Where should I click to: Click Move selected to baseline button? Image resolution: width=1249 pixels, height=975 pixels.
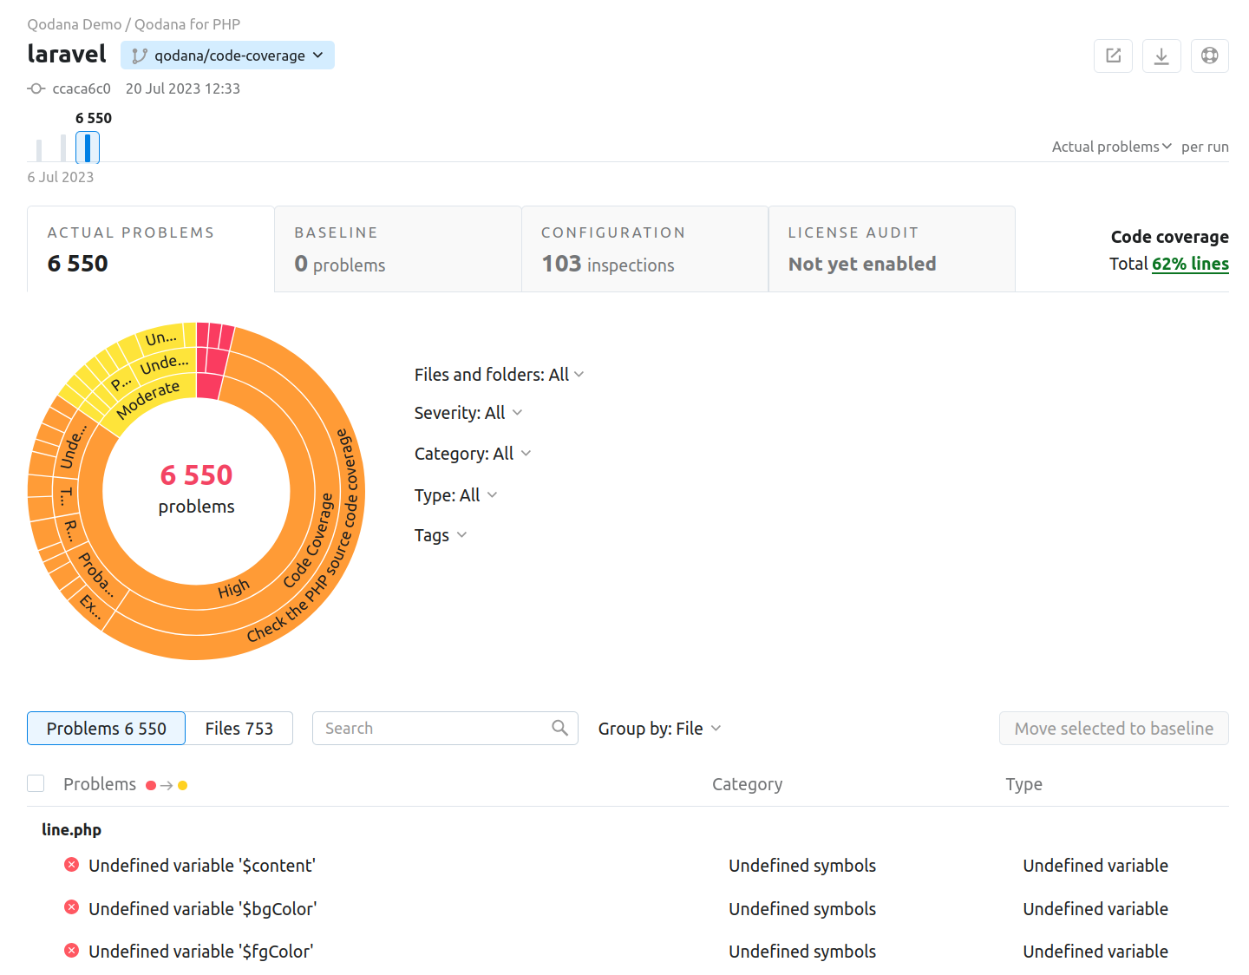pos(1114,729)
